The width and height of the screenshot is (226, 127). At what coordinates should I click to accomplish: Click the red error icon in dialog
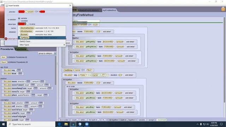[6, 39]
